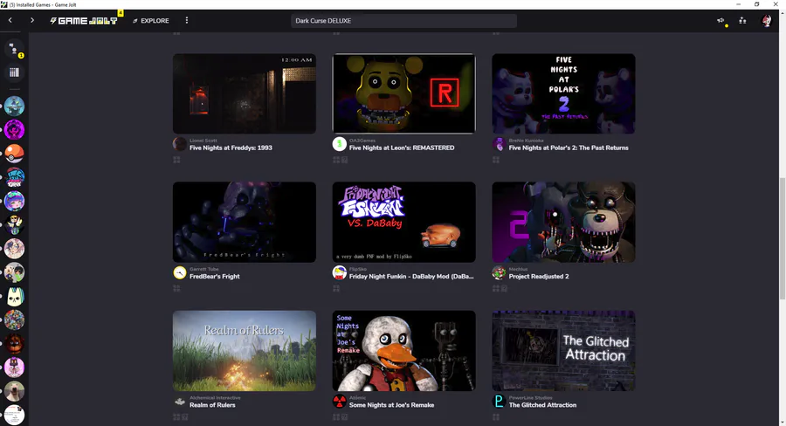Open the Friday Night Funkin community icon
The image size is (786, 426).
(x=14, y=177)
